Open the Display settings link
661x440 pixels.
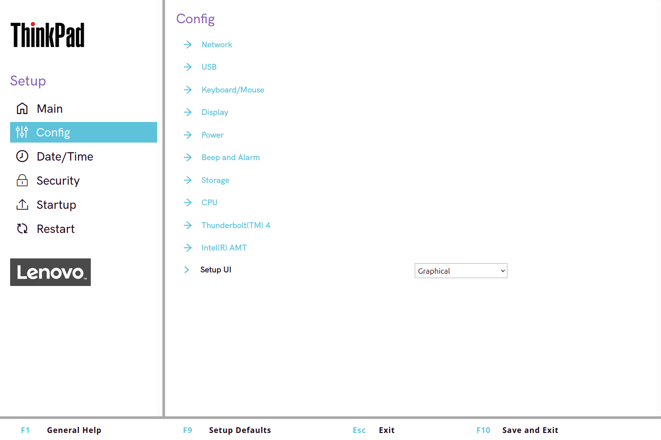(x=215, y=112)
